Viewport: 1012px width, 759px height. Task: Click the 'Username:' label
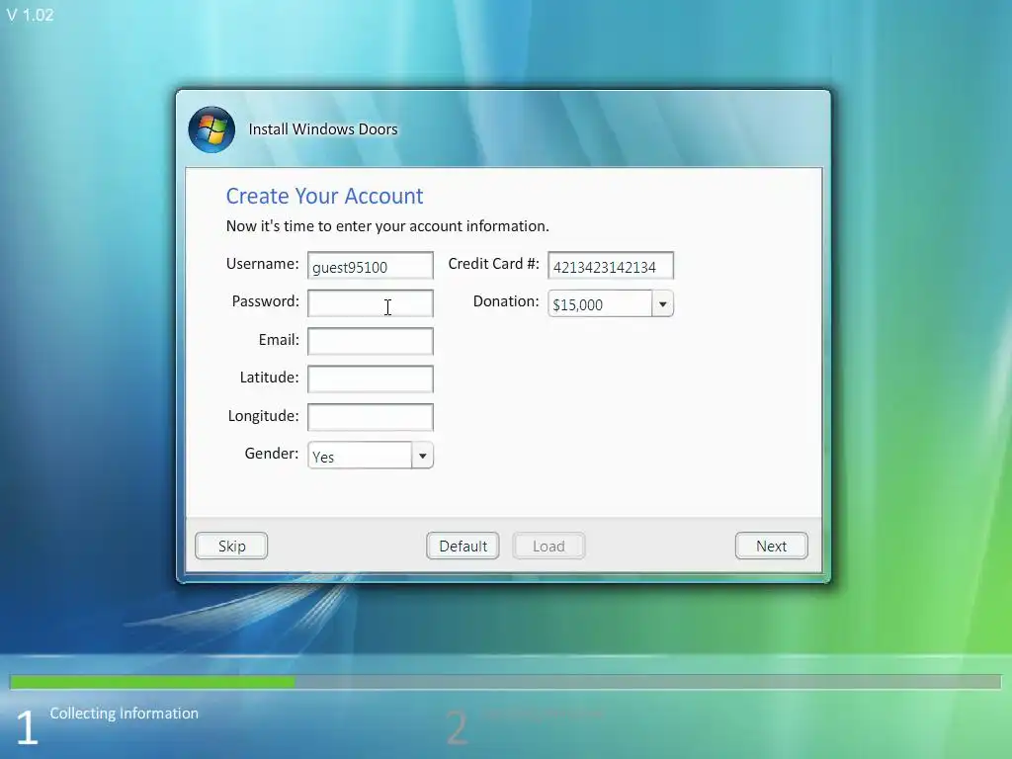coord(263,263)
